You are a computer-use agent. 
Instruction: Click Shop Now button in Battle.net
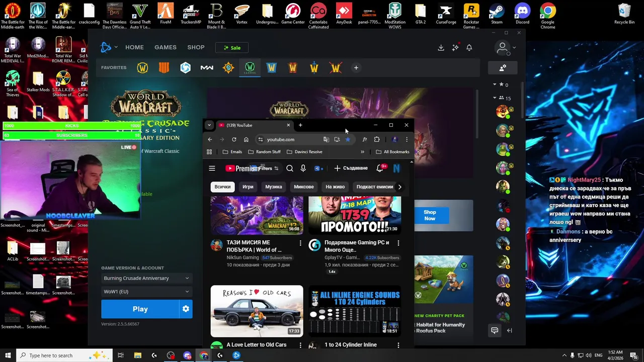click(430, 215)
